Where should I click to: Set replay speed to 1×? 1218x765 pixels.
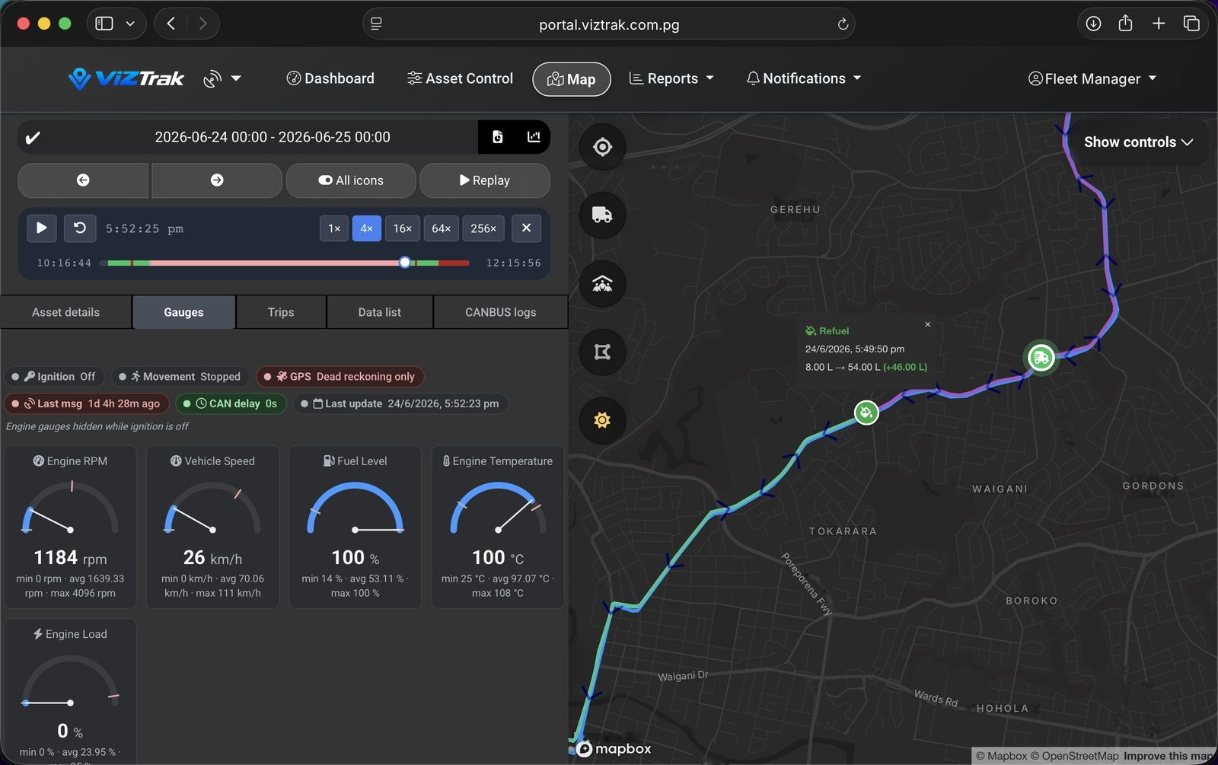[x=334, y=228]
